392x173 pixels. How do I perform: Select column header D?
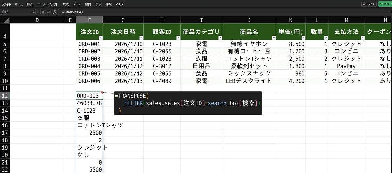pos(37,20)
